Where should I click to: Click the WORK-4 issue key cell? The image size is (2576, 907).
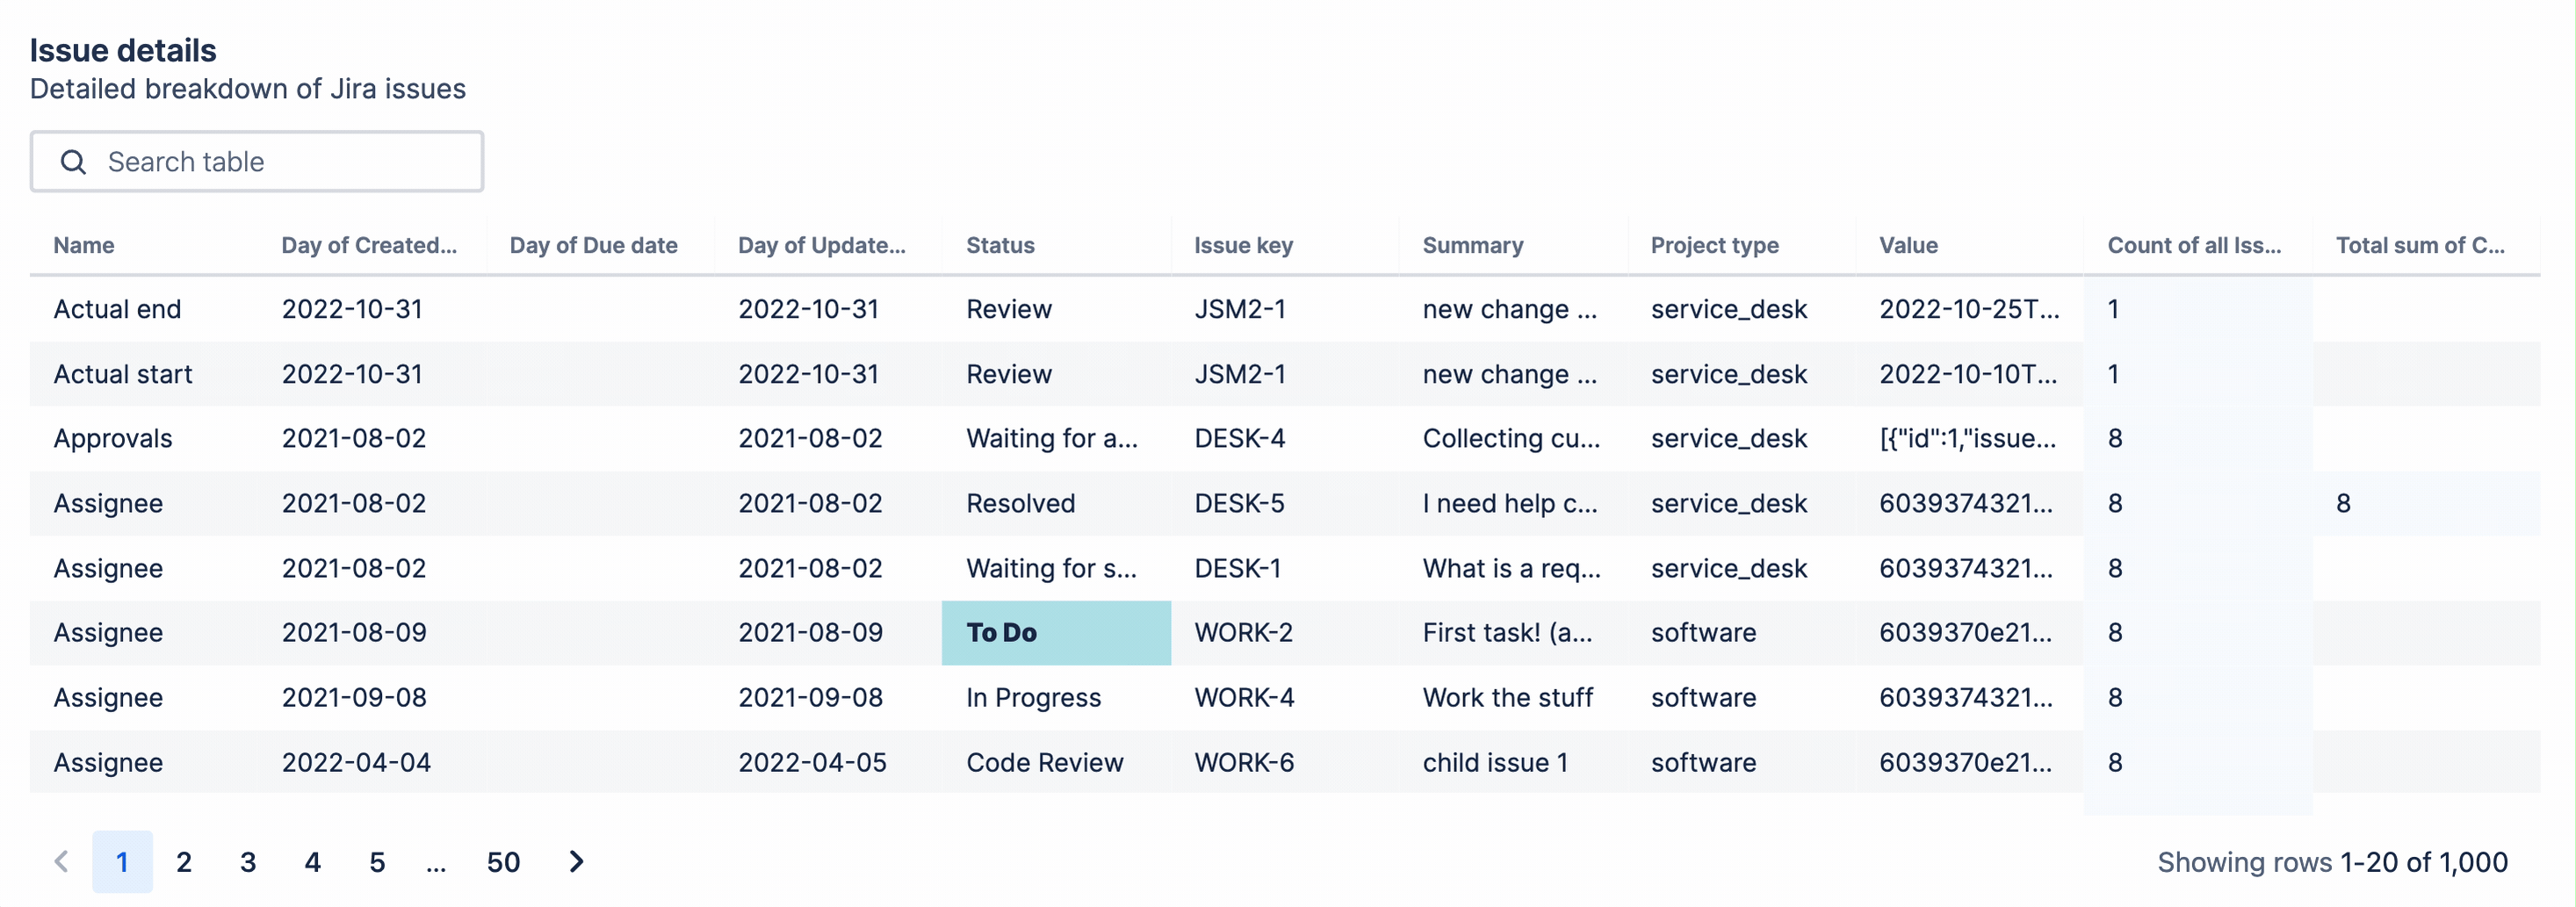click(1285, 697)
